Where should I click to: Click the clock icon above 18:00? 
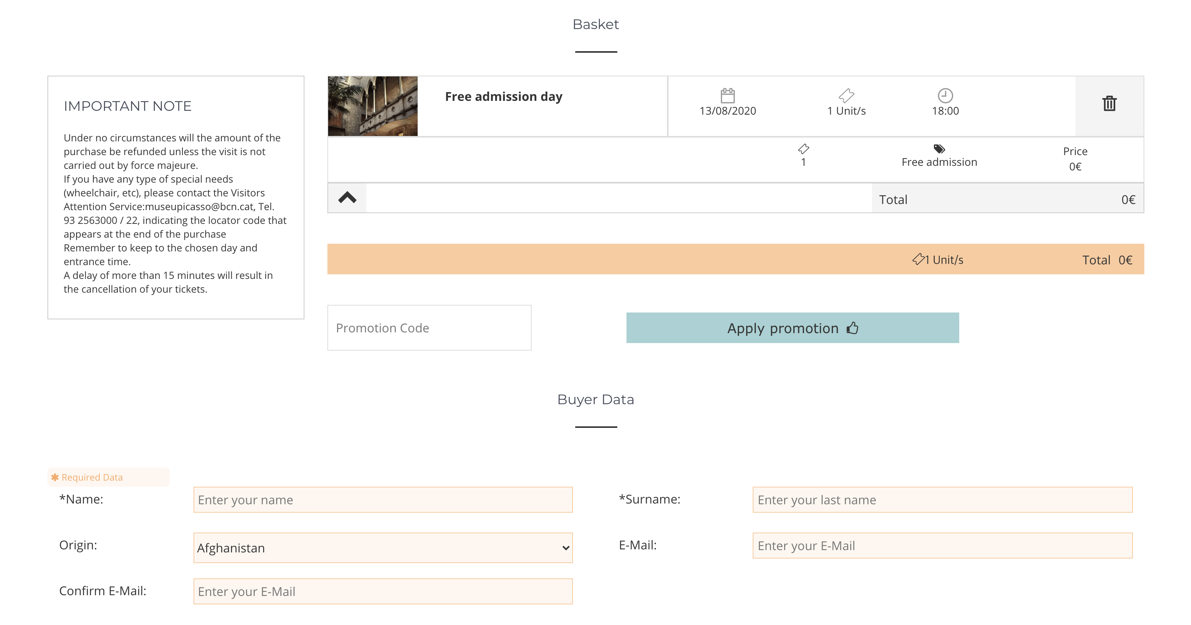[x=945, y=96]
